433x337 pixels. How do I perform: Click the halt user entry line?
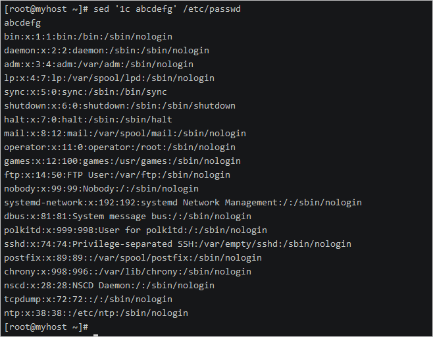click(88, 120)
